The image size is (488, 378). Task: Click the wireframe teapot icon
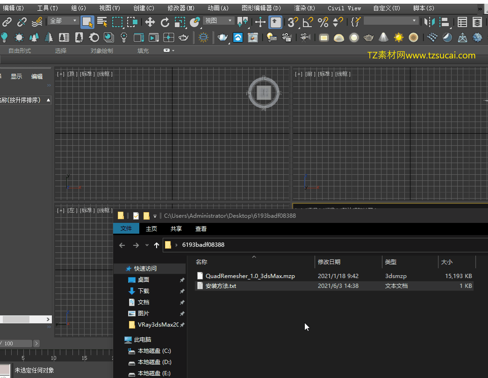[x=368, y=37]
